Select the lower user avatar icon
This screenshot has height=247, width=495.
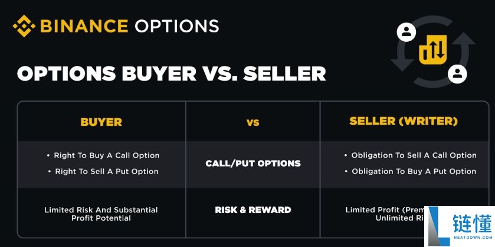tap(457, 74)
